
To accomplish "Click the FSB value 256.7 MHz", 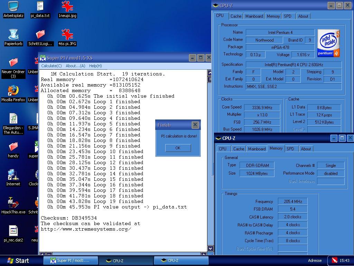I will [262, 122].
